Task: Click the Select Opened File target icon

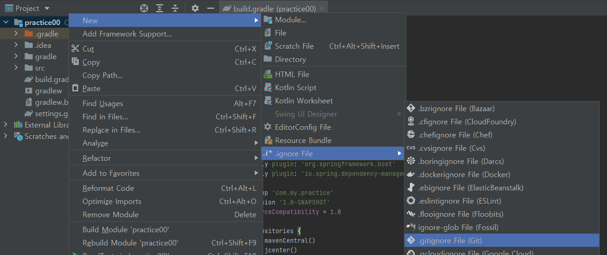Action: pos(144,8)
